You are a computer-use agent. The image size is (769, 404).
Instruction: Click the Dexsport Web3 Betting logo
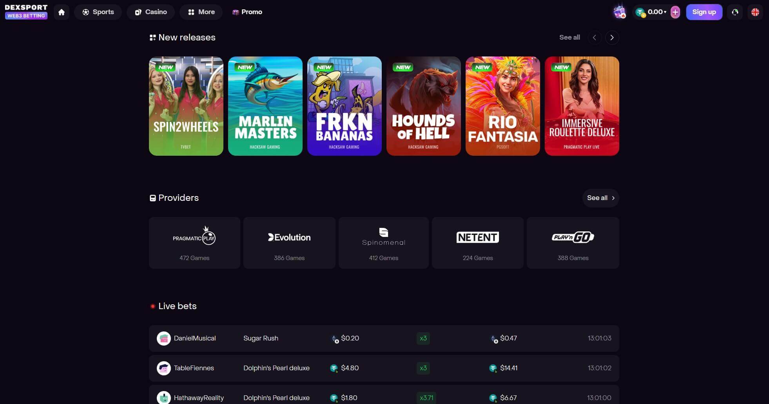[x=26, y=10]
